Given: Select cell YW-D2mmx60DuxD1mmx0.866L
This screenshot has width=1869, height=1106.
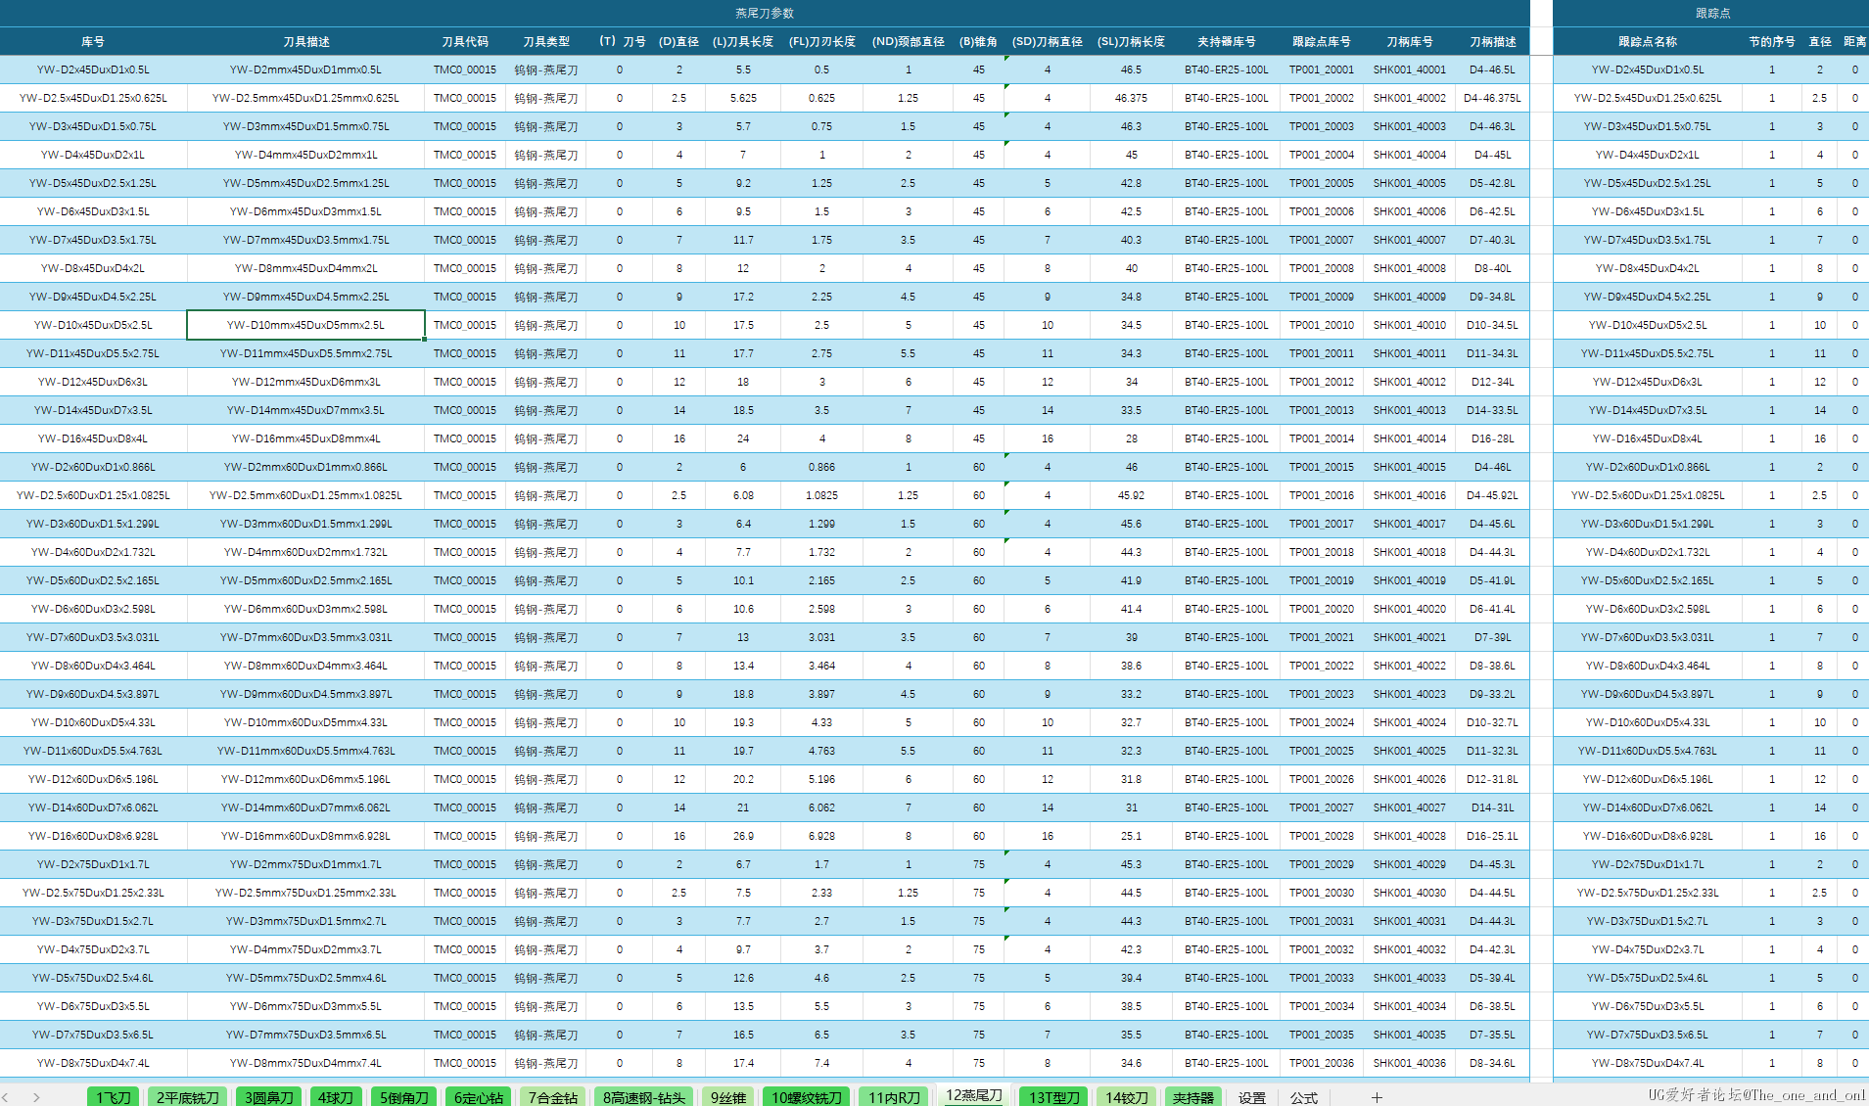Looking at the screenshot, I should [305, 467].
